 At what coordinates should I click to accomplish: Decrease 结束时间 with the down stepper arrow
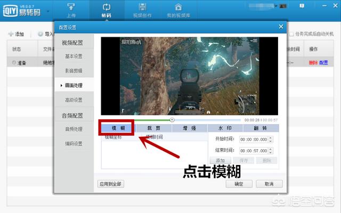(271, 152)
